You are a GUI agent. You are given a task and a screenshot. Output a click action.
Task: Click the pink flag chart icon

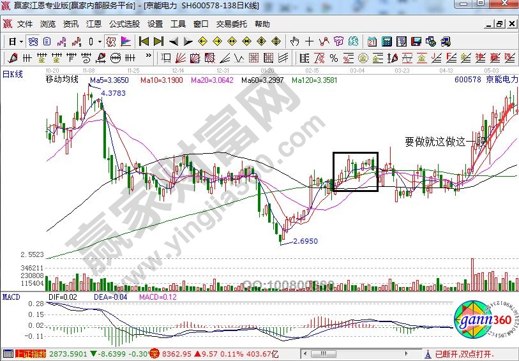tap(126, 41)
